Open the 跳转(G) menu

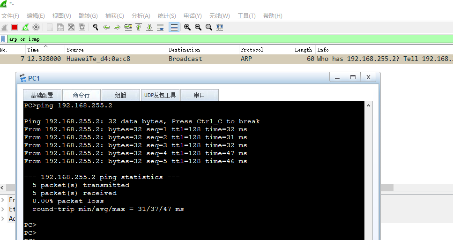pos(88,16)
